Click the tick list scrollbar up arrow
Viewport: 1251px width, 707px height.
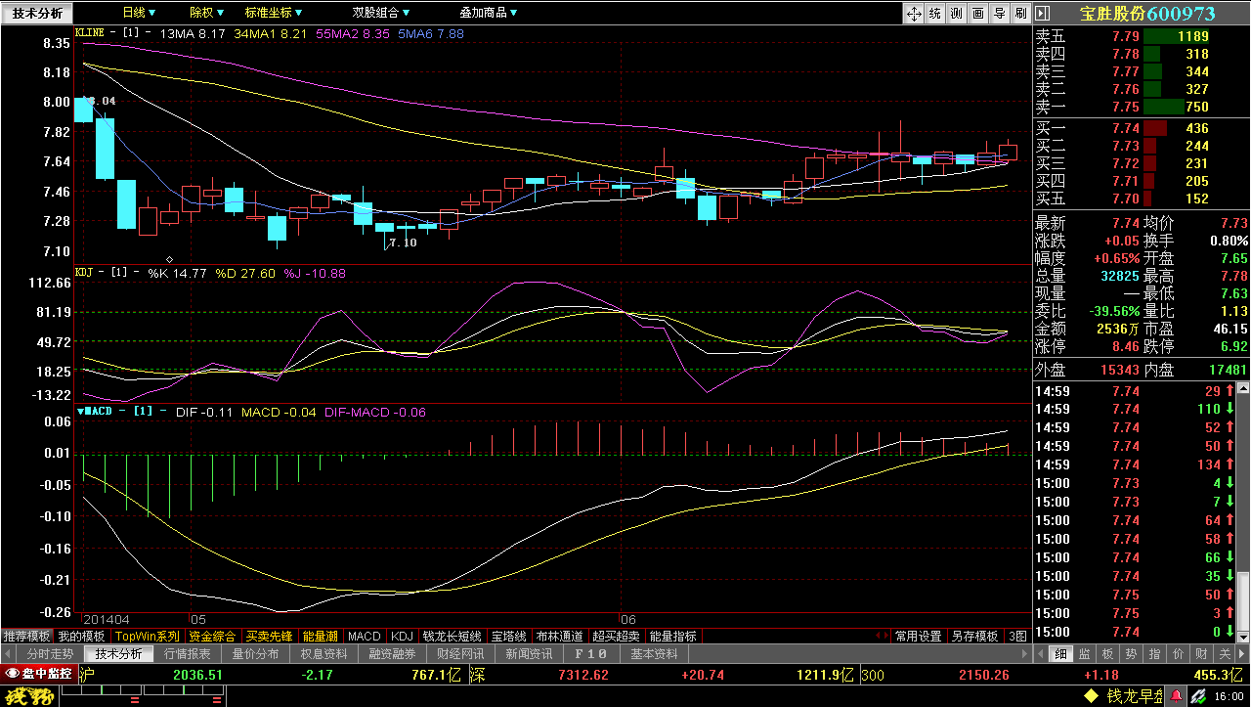point(1243,390)
